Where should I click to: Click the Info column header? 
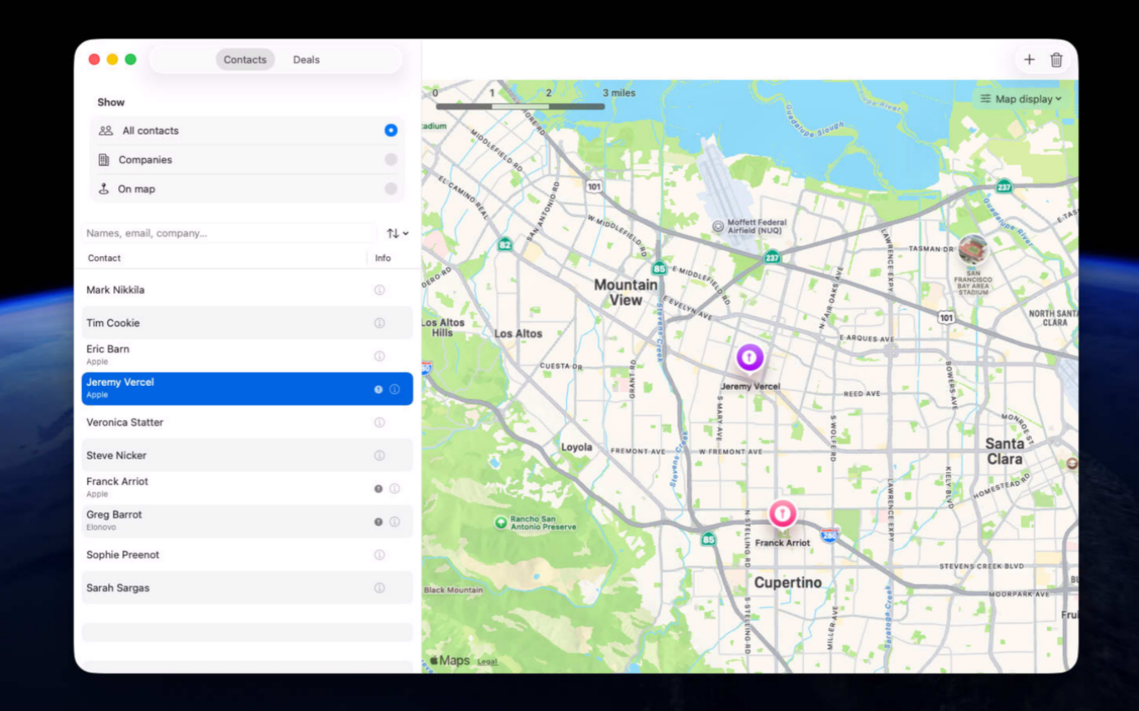coord(382,258)
